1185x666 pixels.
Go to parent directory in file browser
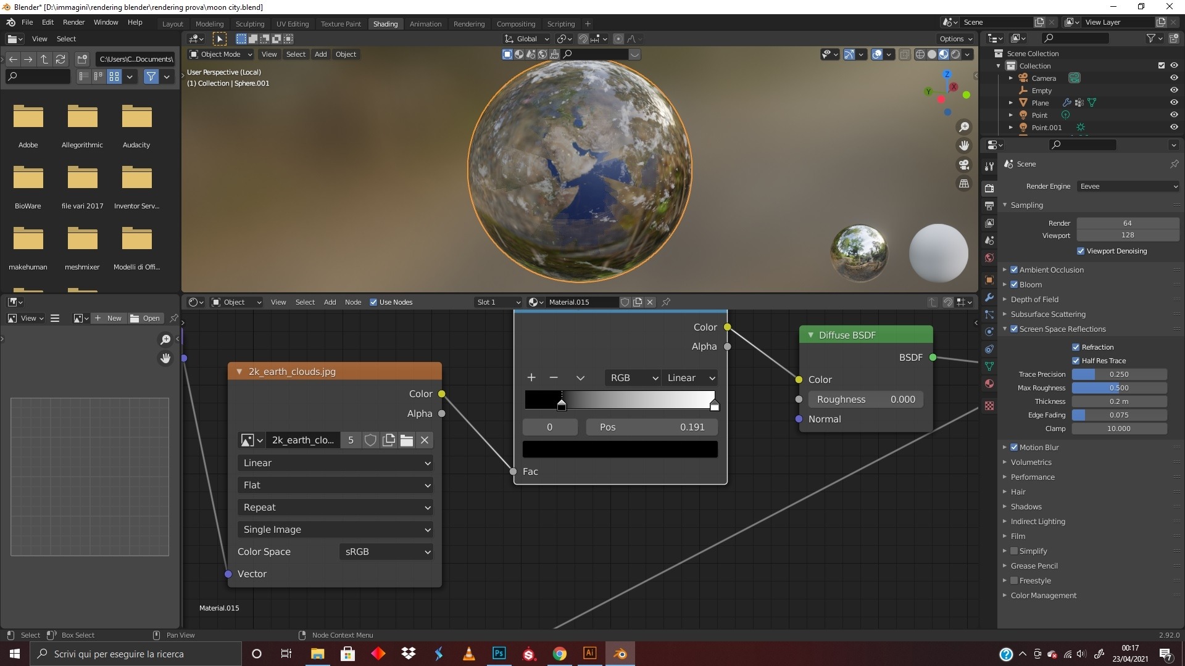point(44,59)
